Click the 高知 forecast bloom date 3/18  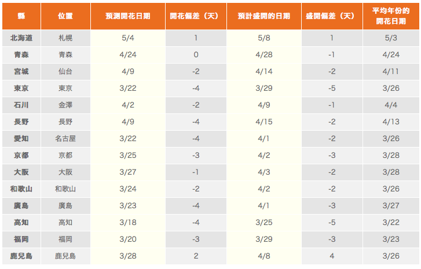pos(127,223)
